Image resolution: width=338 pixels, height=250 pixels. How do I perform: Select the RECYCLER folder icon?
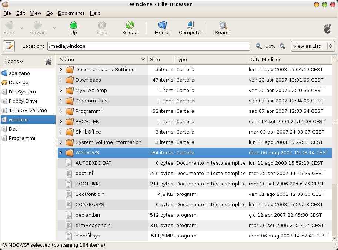tap(69, 122)
